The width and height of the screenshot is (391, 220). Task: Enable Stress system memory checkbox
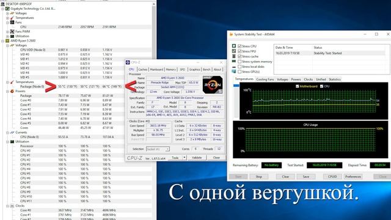pos(239,61)
